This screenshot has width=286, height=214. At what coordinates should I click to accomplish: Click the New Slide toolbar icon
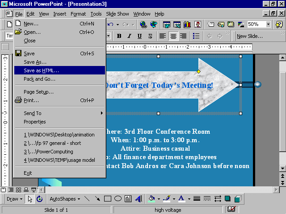tap(210, 25)
